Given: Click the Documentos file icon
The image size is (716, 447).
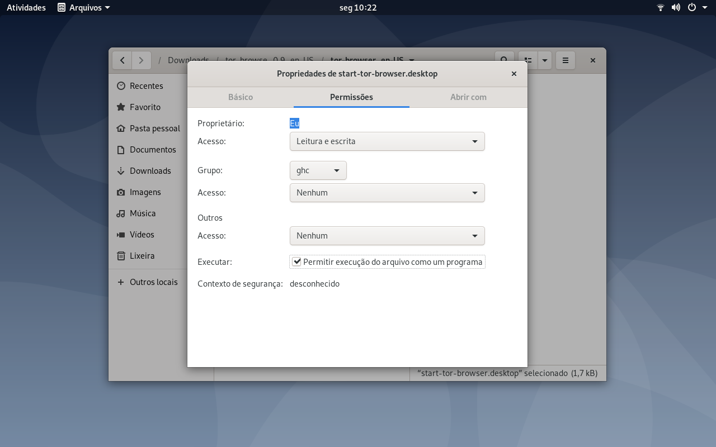Looking at the screenshot, I should [121, 150].
